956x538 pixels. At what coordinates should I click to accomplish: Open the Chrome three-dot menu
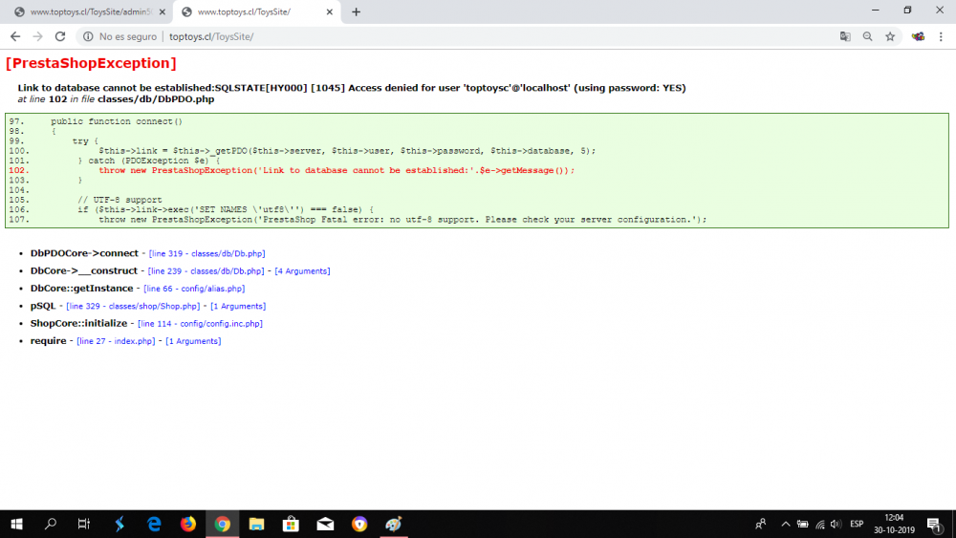(x=941, y=36)
